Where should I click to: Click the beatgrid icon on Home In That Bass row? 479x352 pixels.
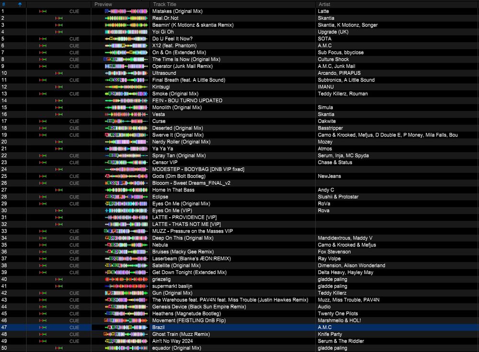coord(58,190)
